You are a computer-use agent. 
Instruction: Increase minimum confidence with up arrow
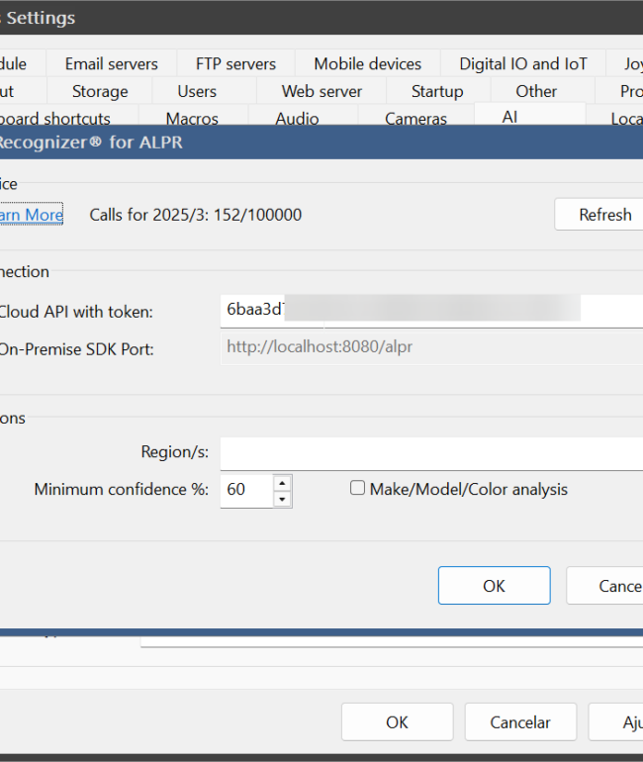pyautogui.click(x=282, y=483)
